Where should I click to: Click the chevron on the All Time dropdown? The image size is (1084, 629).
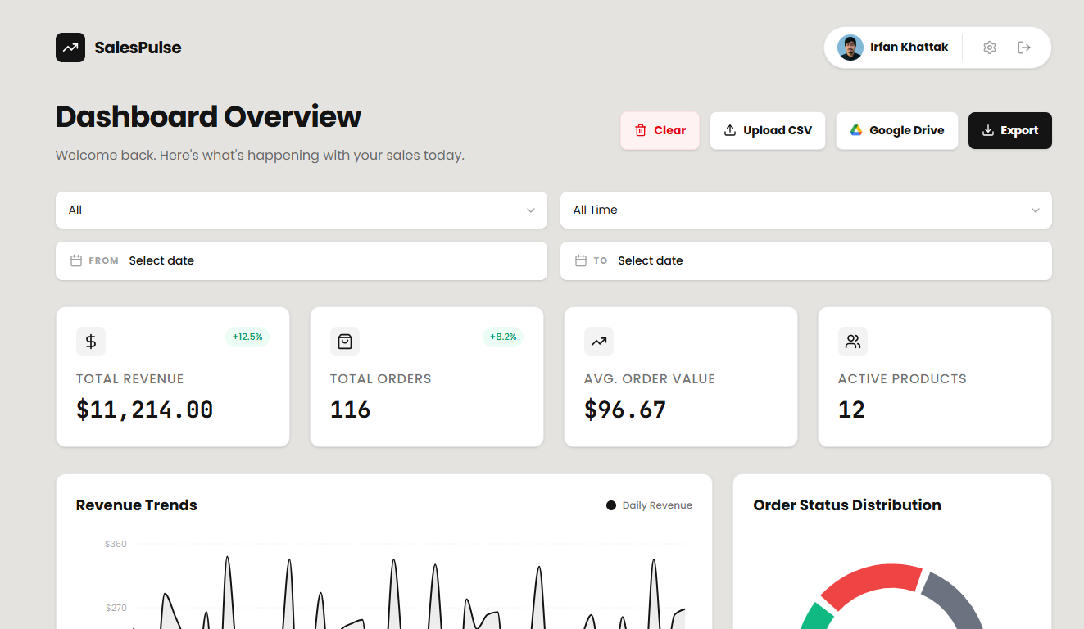[1036, 210]
